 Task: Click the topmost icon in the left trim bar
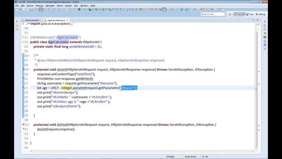[x=17, y=22]
